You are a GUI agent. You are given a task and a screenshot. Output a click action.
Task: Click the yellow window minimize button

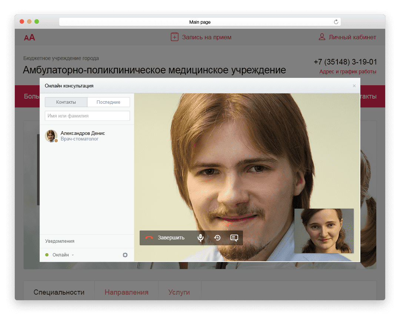29,21
